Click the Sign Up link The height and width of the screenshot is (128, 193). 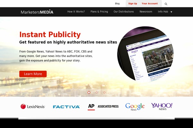(x=133, y=4)
